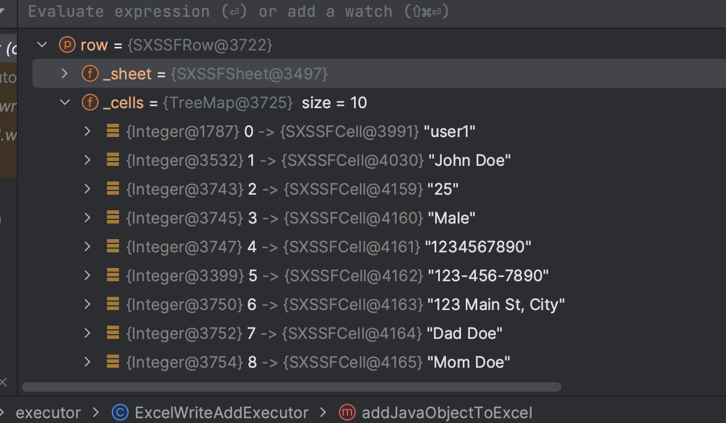Screen dimensions: 726x423
Task: Click the parameter icon beside row
Action: click(67, 45)
